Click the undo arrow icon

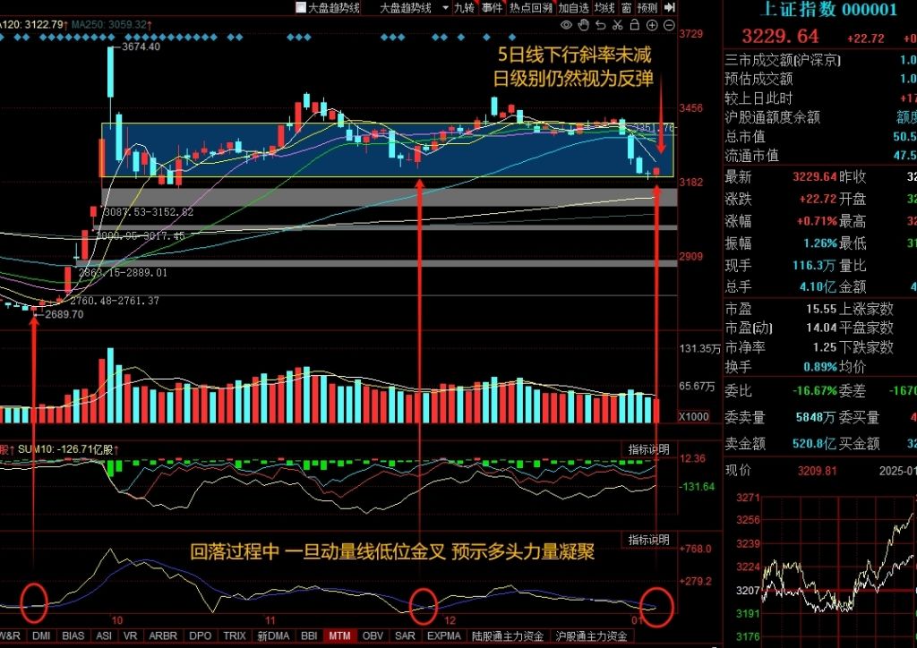pos(601,25)
